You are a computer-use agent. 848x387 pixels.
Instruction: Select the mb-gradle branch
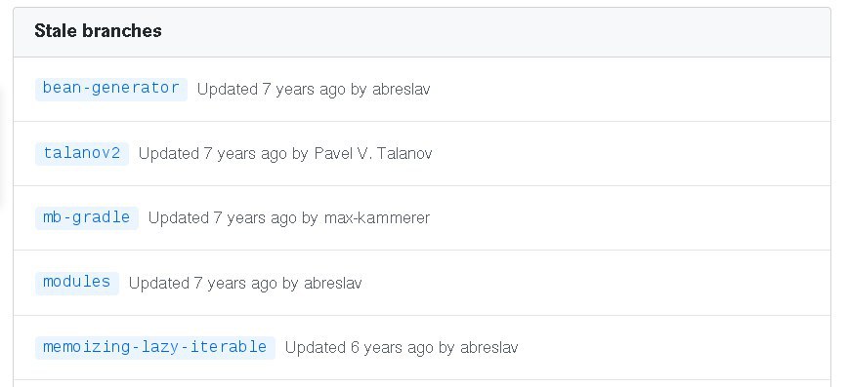(87, 217)
